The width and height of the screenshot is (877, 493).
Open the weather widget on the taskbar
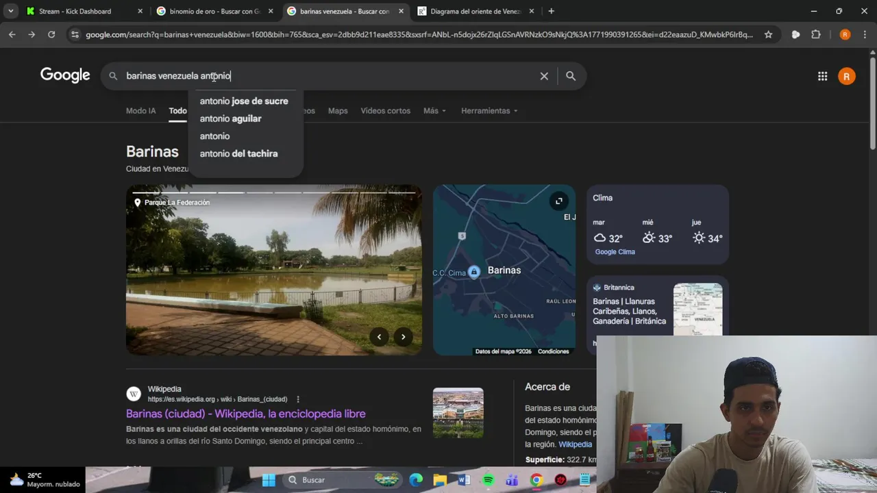point(45,479)
